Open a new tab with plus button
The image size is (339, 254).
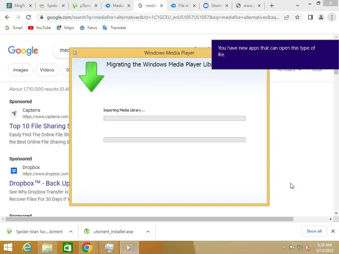pyautogui.click(x=272, y=6)
